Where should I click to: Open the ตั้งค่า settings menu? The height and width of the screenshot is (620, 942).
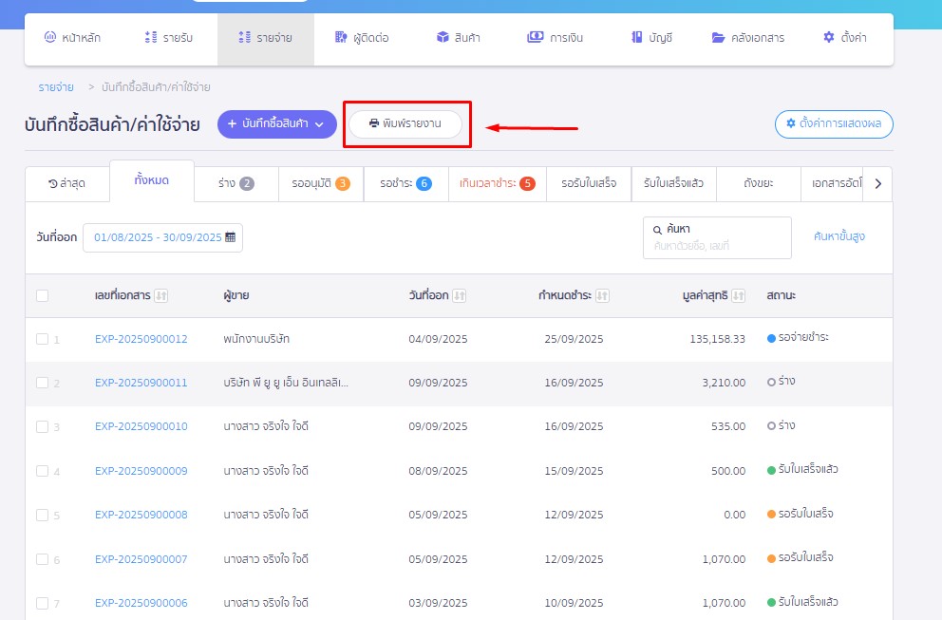pos(845,38)
